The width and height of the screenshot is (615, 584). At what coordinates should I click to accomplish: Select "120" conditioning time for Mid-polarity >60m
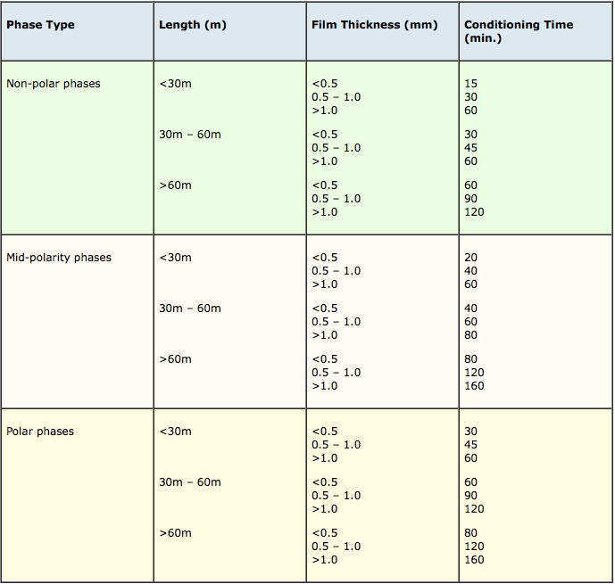474,373
